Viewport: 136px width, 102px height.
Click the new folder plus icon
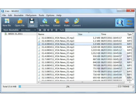point(45,30)
